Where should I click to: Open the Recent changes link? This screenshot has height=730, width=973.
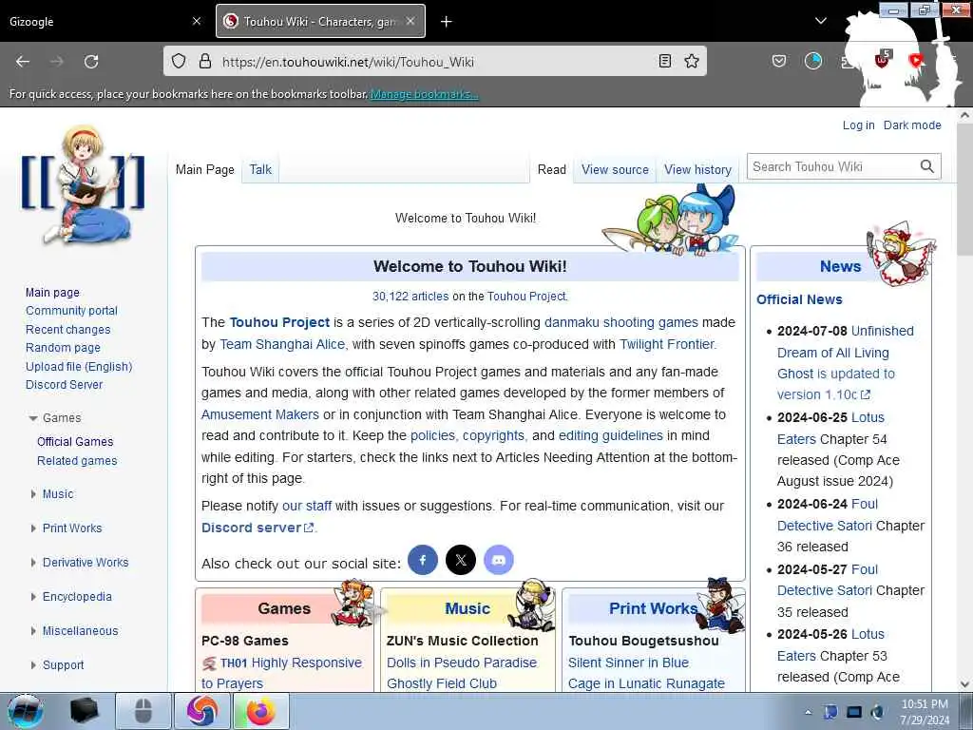tap(68, 329)
